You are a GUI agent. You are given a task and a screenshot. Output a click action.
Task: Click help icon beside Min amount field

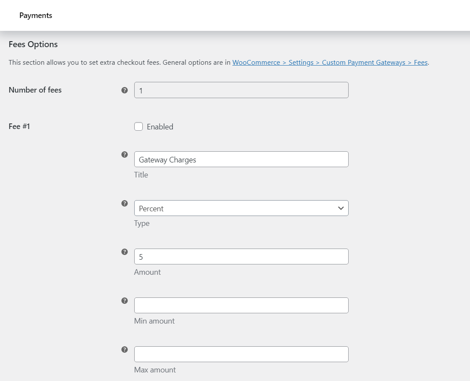124,301
